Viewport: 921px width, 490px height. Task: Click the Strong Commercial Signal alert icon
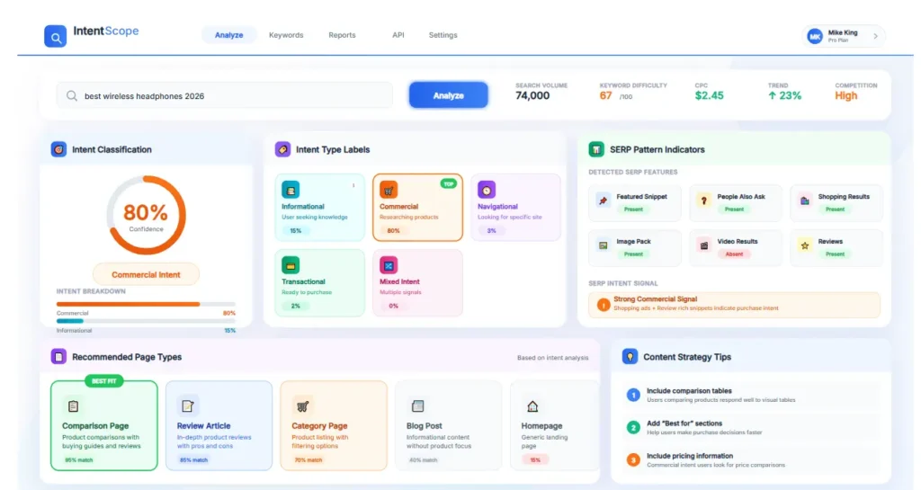pyautogui.click(x=604, y=305)
